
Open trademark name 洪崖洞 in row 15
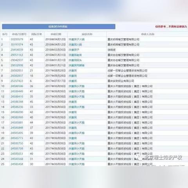point(72,112)
